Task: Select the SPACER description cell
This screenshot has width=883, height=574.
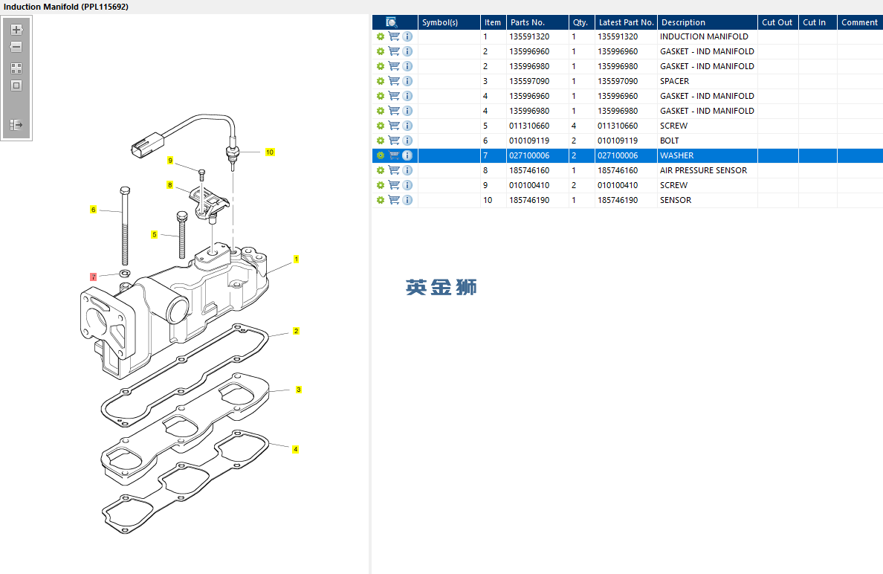Action: point(708,81)
